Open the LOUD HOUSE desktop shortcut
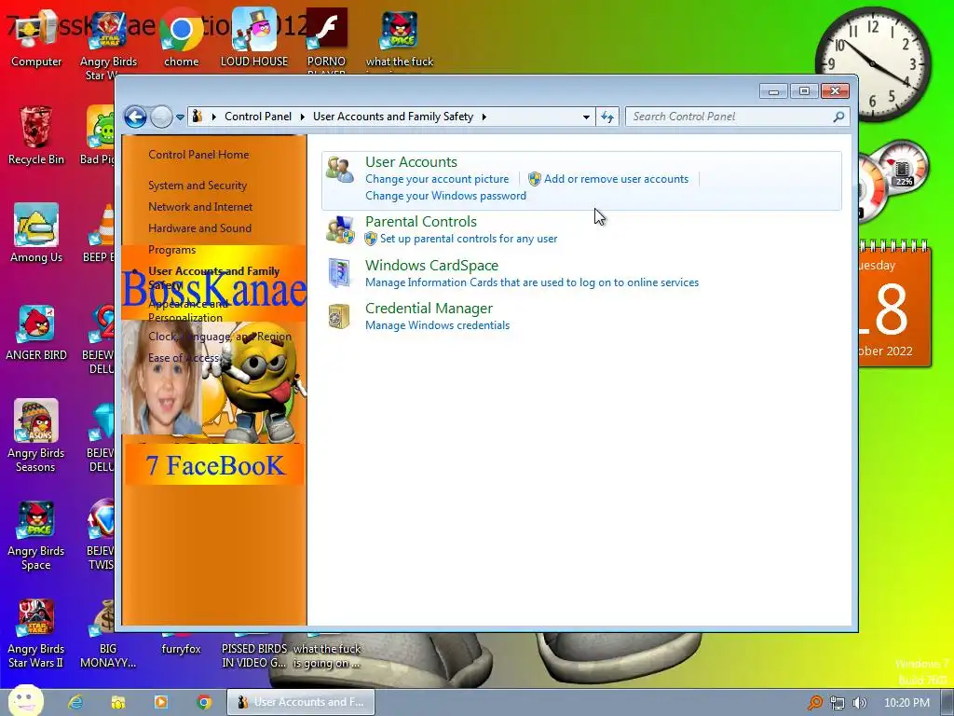The image size is (954, 716). (x=254, y=39)
